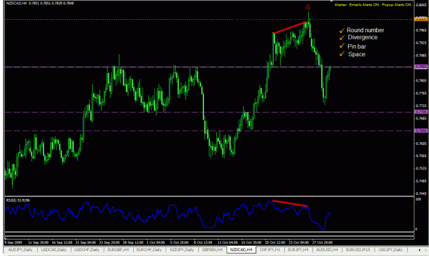The height and width of the screenshot is (256, 429).
Task: Click the 0.7725 price axis value
Action: click(421, 106)
